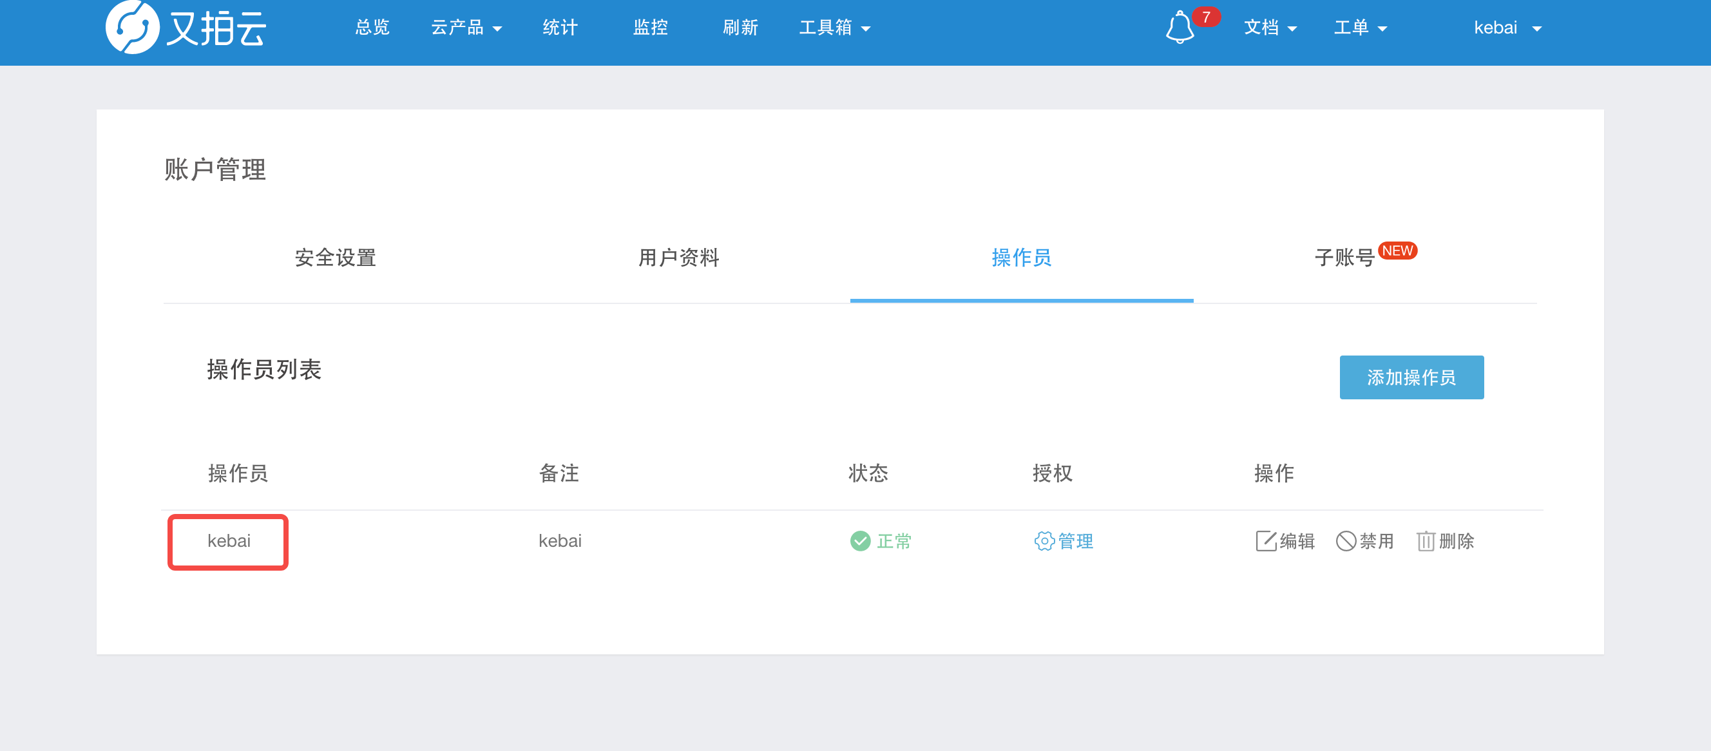The width and height of the screenshot is (1711, 751).
Task: Click the disable circle-slash icon
Action: [1346, 541]
